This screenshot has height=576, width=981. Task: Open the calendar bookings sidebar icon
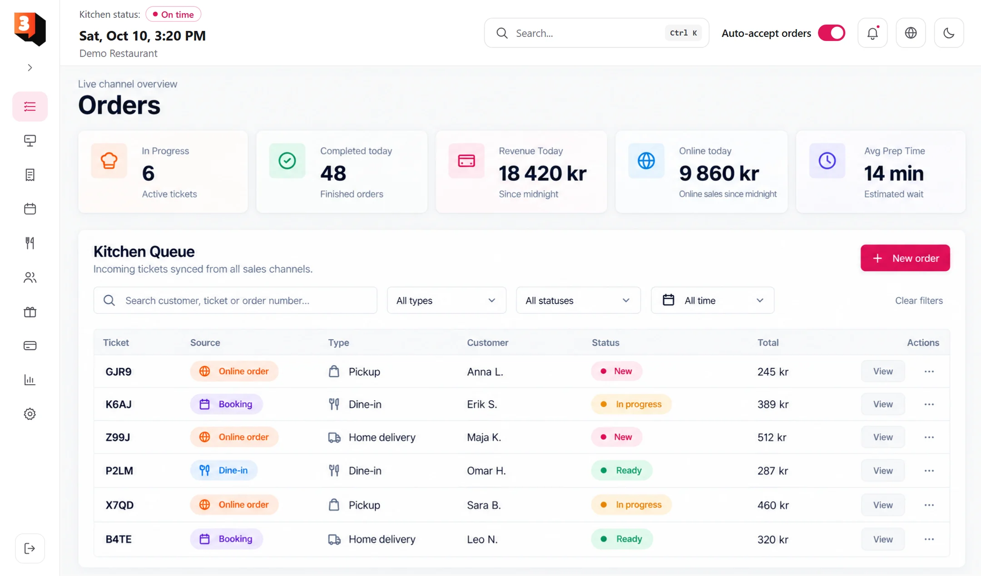click(30, 209)
